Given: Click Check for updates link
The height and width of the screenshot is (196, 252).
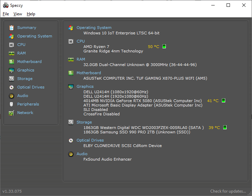Looking at the screenshot, I should tap(228, 191).
